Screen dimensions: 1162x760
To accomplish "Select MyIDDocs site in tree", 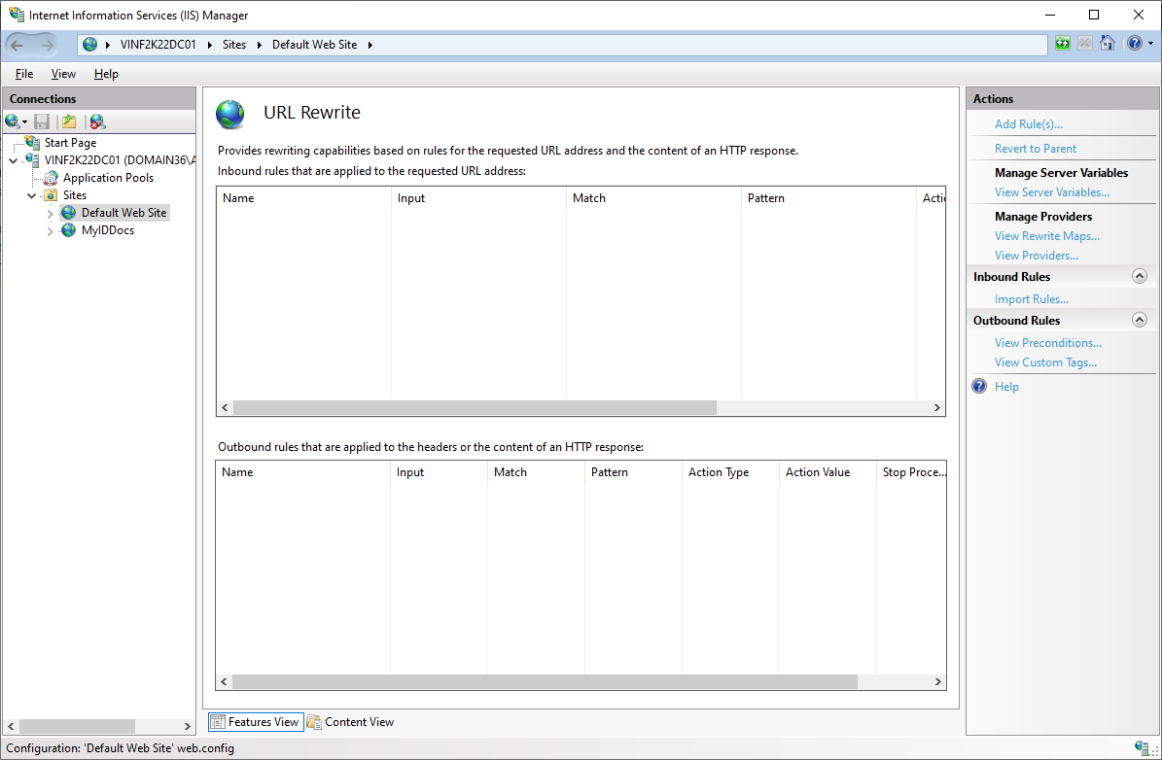I will point(108,230).
